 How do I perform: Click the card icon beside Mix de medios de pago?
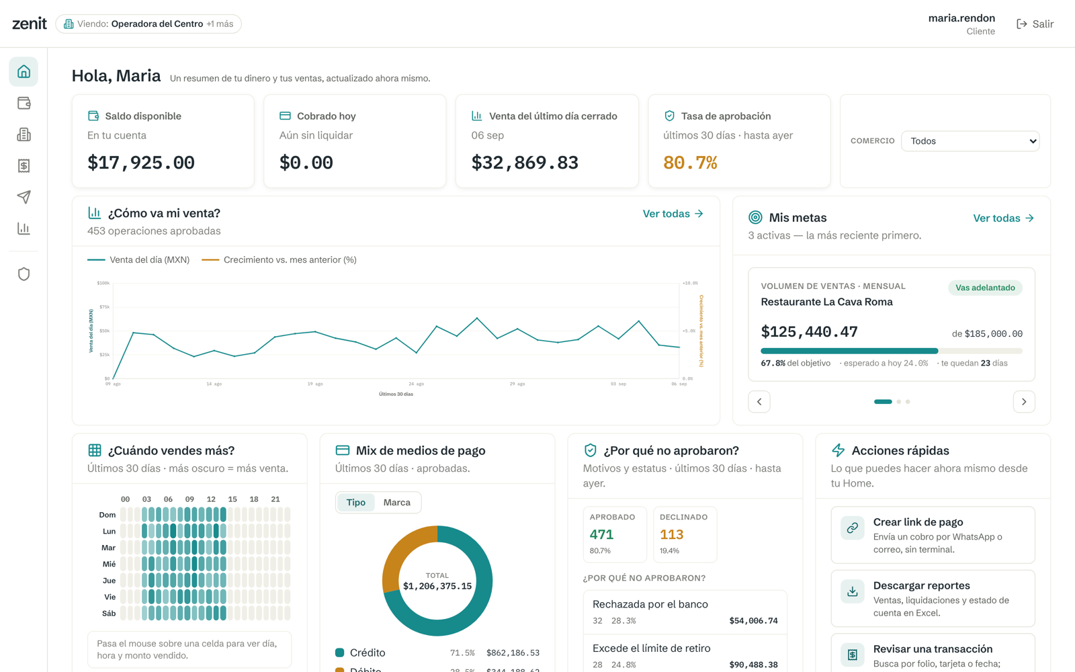[343, 450]
